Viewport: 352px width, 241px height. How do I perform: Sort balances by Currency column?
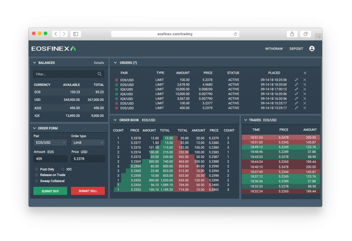(x=42, y=85)
